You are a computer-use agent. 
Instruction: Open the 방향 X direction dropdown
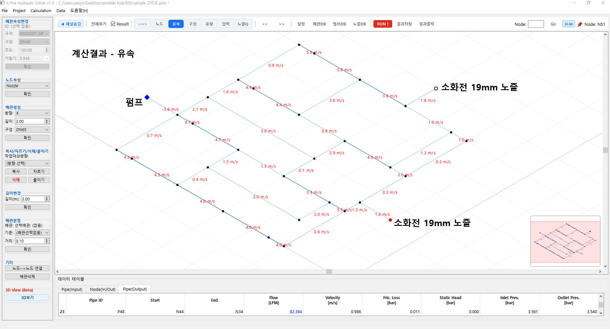coord(32,113)
